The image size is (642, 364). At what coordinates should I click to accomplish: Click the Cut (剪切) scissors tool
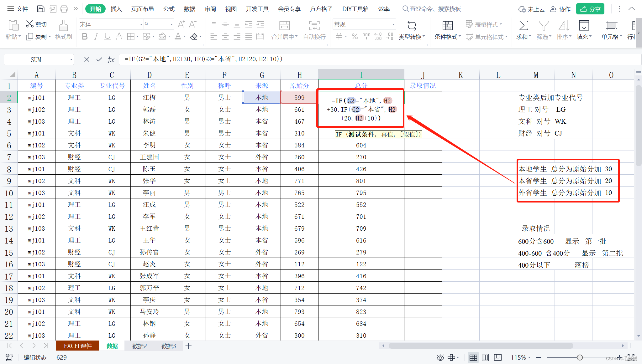coord(36,24)
